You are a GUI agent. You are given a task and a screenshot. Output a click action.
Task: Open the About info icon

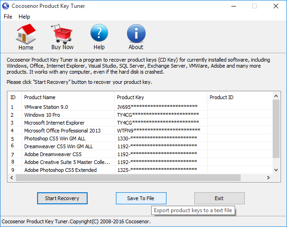tap(136, 33)
